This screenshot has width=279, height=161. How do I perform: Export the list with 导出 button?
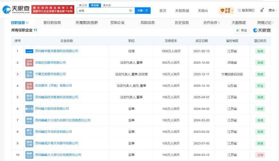click(x=241, y=30)
